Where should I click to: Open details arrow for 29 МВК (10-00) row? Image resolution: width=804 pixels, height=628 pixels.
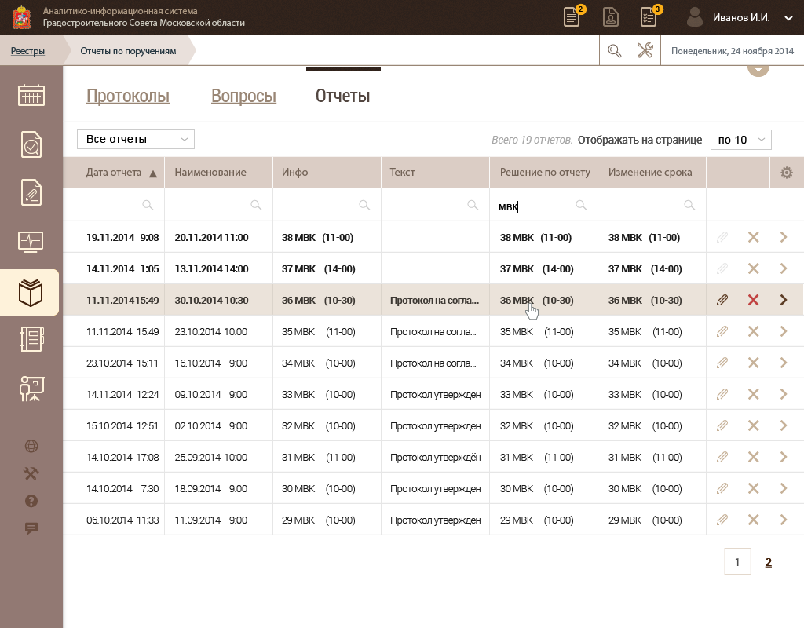point(784,520)
